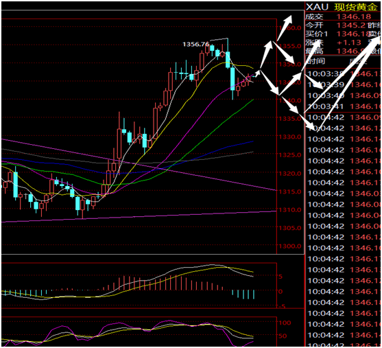Click the 1300.0 price axis label

coord(290,246)
